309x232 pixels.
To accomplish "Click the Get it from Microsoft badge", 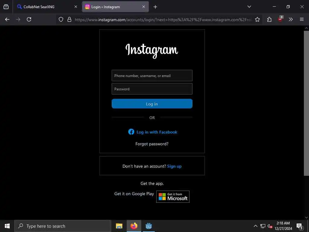I will 173,197.
